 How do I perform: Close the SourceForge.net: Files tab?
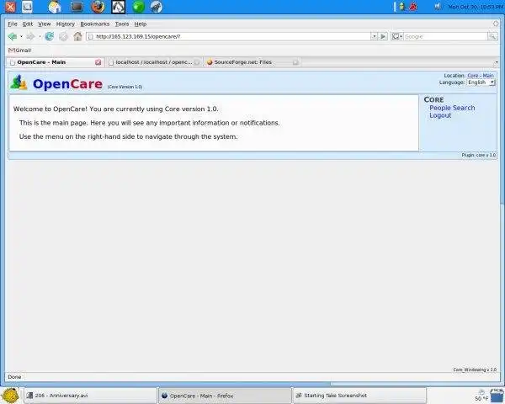[295, 62]
